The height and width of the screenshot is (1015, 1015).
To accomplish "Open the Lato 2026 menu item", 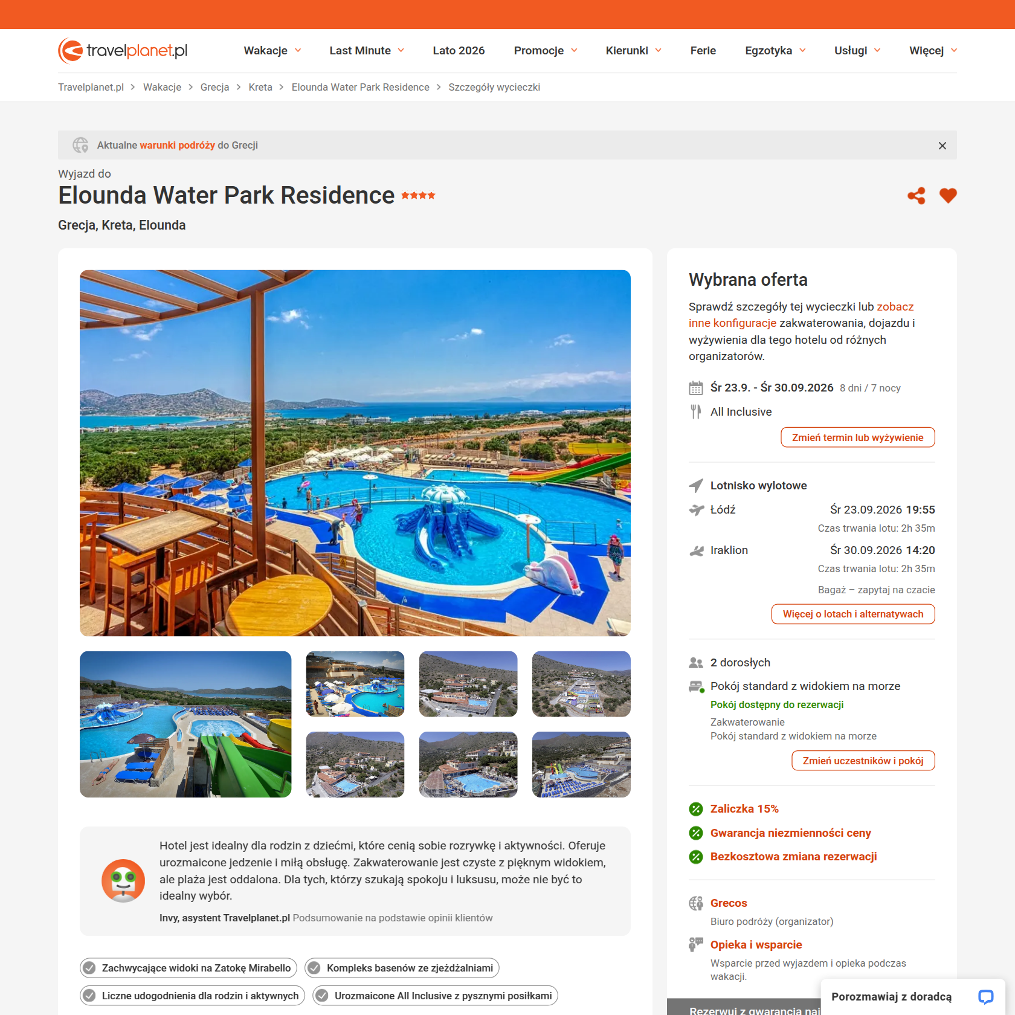I will coord(459,51).
